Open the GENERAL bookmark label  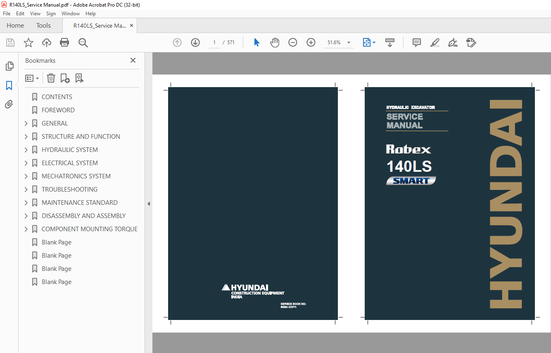55,123
